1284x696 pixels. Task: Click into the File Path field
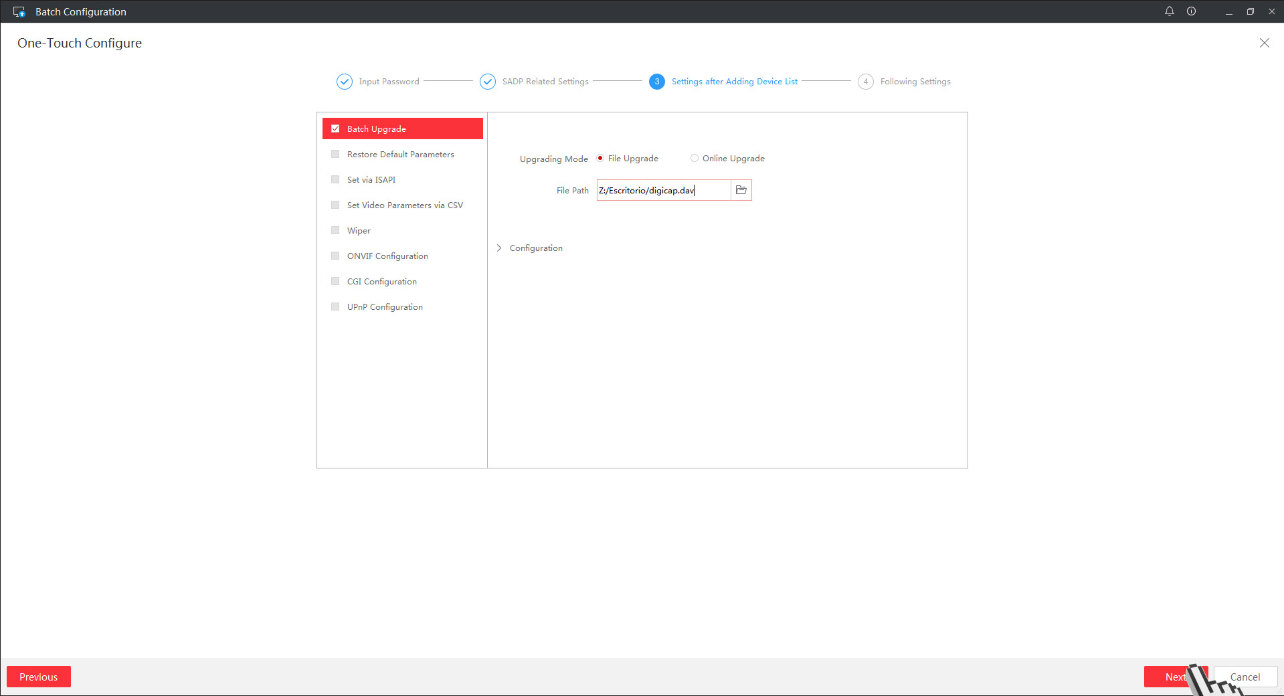pyautogui.click(x=664, y=190)
